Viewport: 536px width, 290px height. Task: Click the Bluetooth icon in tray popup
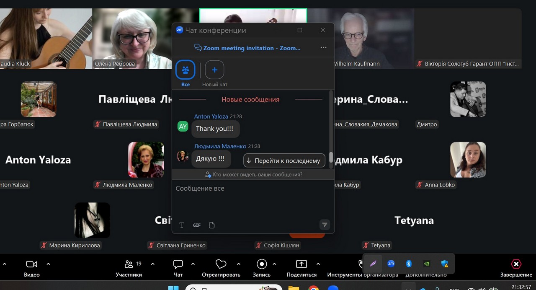409,264
